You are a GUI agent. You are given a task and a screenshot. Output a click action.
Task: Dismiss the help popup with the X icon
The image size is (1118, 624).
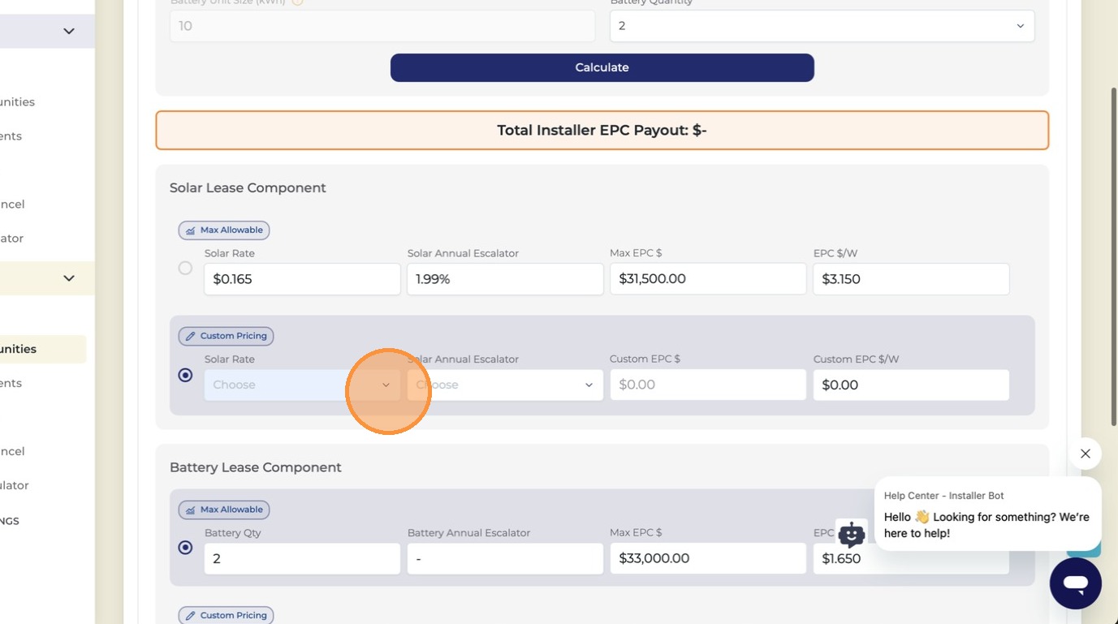1086,454
